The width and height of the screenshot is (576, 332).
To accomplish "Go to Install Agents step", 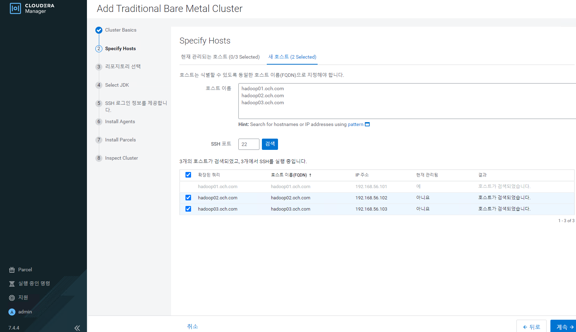I will (120, 122).
